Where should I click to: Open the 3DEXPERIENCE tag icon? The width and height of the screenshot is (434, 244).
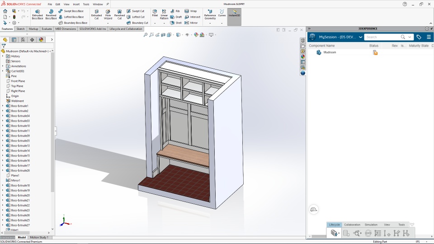(x=419, y=37)
